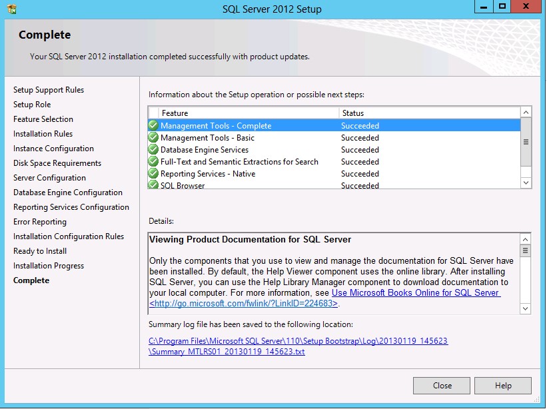The image size is (547, 409).
Task: Click the SQL Server Setup title bar icon
Action: (x=11, y=9)
